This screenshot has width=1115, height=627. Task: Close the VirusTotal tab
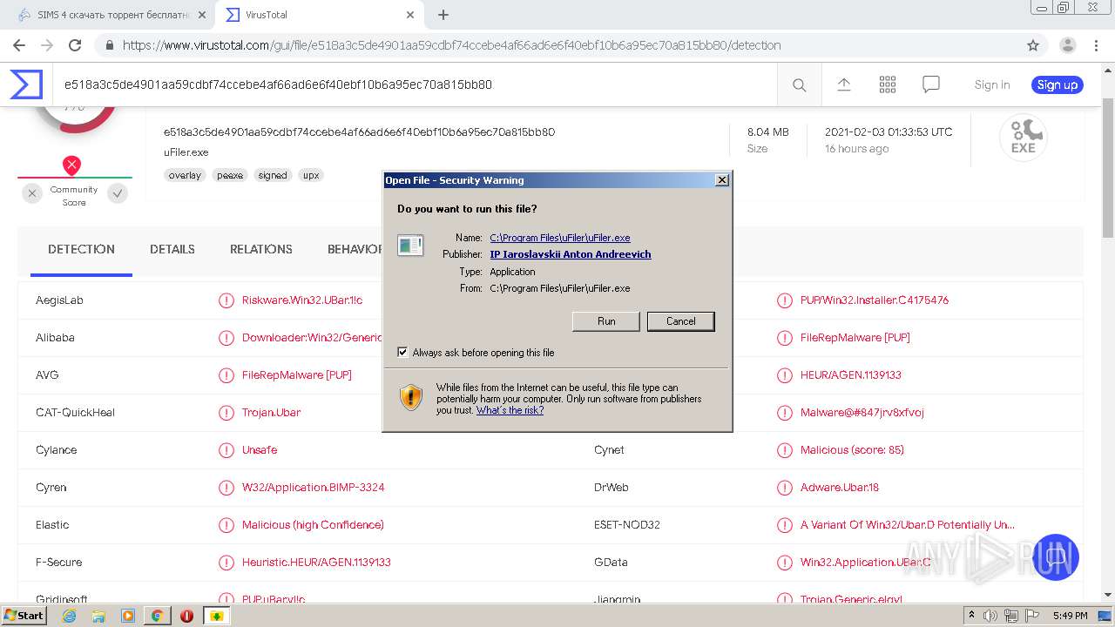[409, 15]
